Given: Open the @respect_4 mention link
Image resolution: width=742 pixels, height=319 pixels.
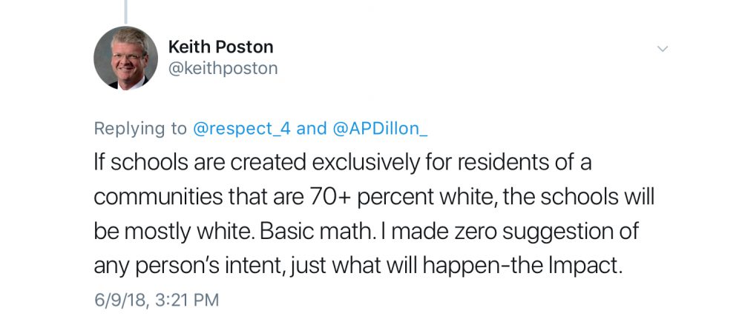Looking at the screenshot, I should (x=242, y=129).
